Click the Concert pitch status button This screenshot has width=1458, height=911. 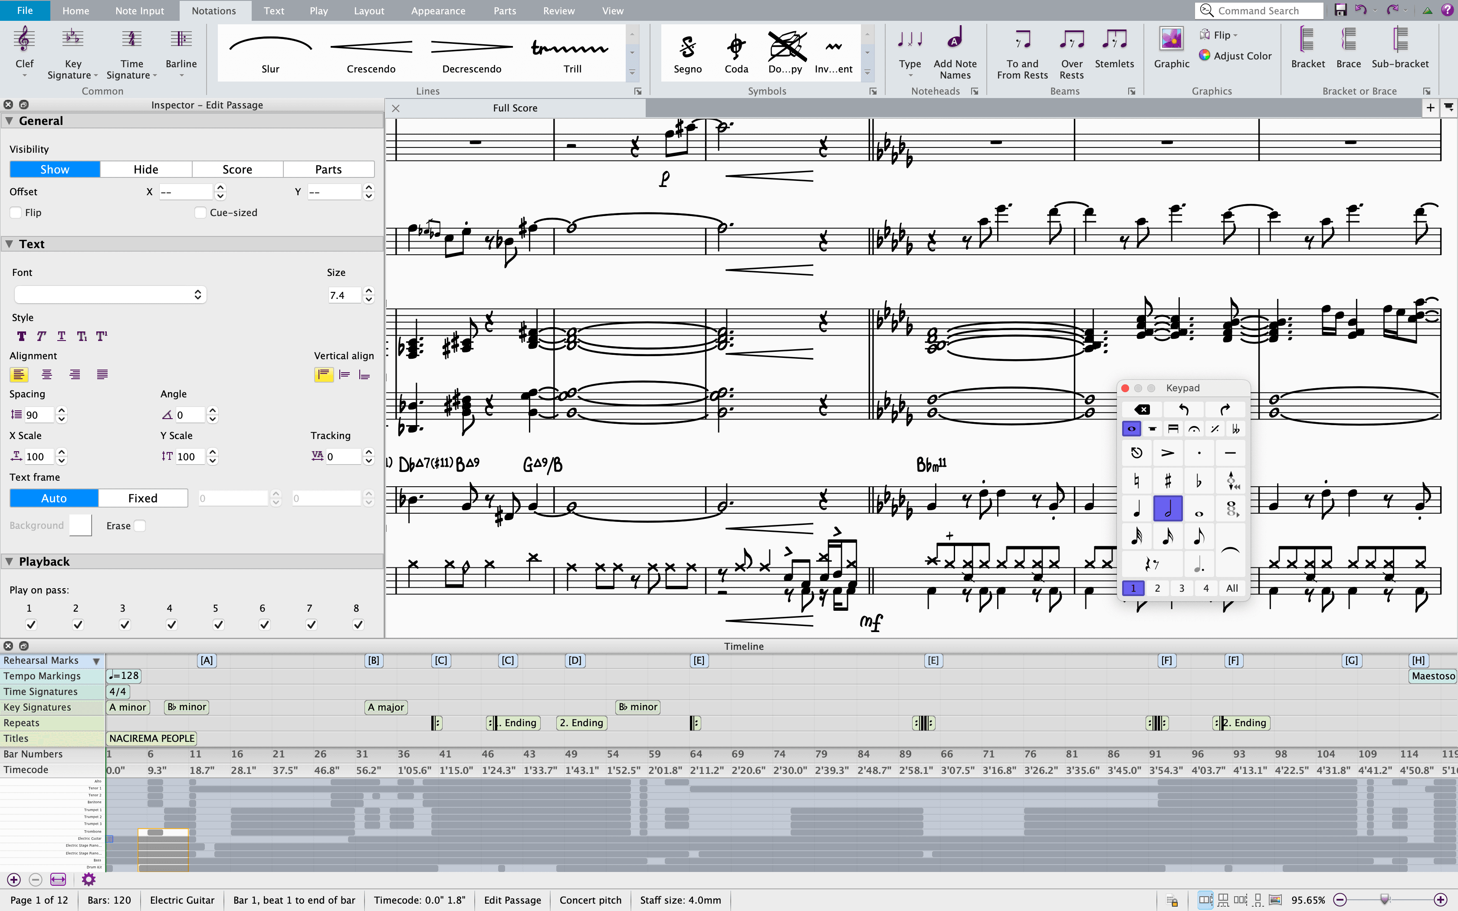click(590, 900)
